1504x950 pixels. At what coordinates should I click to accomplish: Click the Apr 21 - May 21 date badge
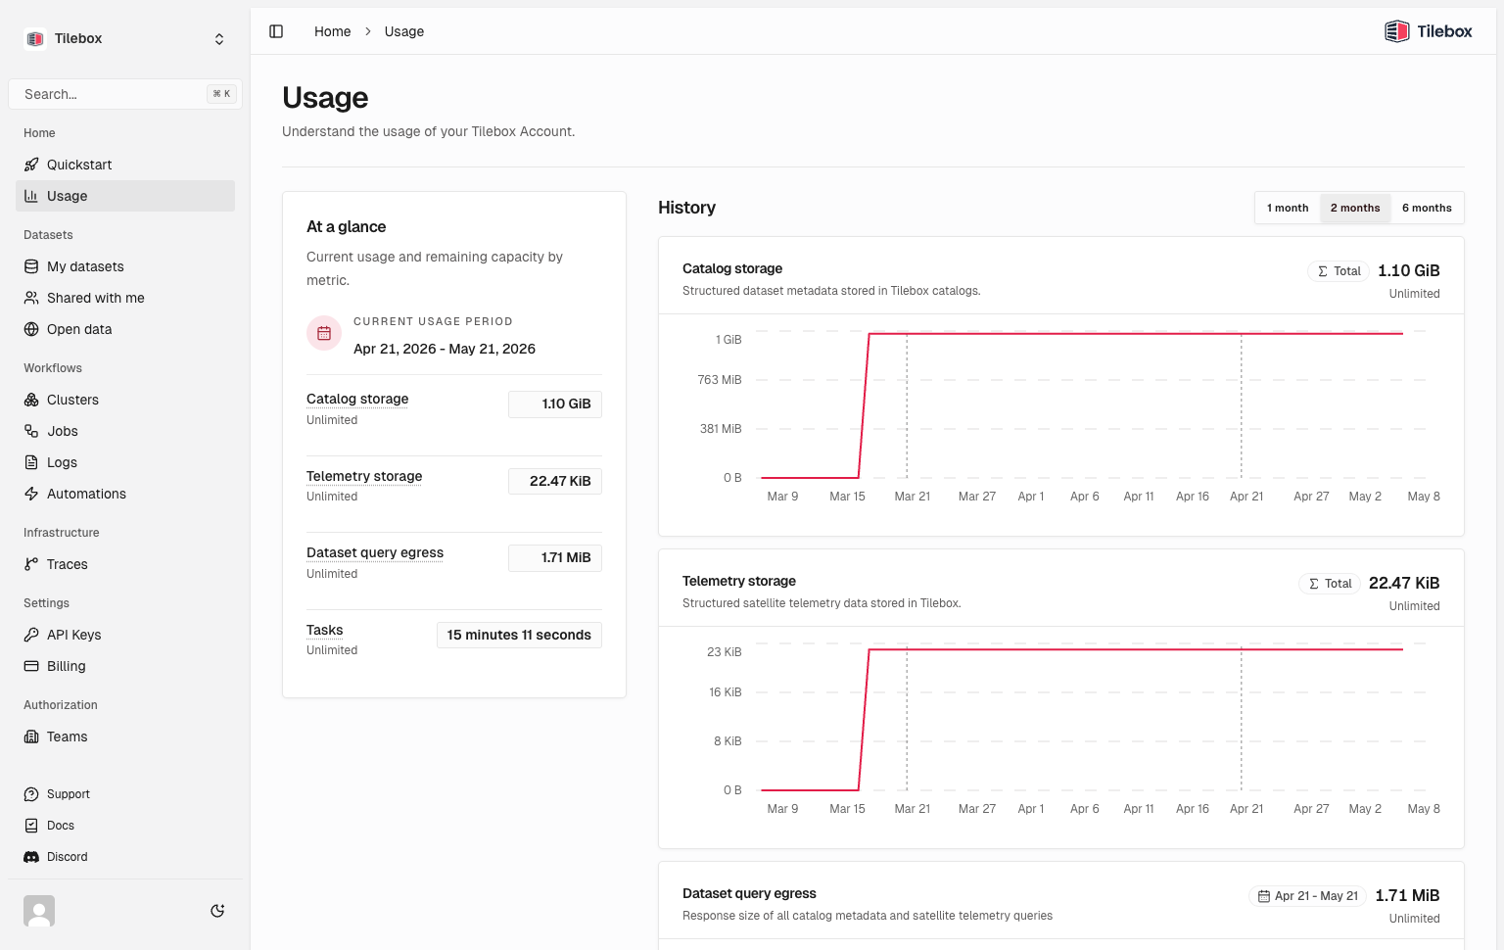click(1307, 896)
